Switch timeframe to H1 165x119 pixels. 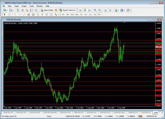click(81, 15)
